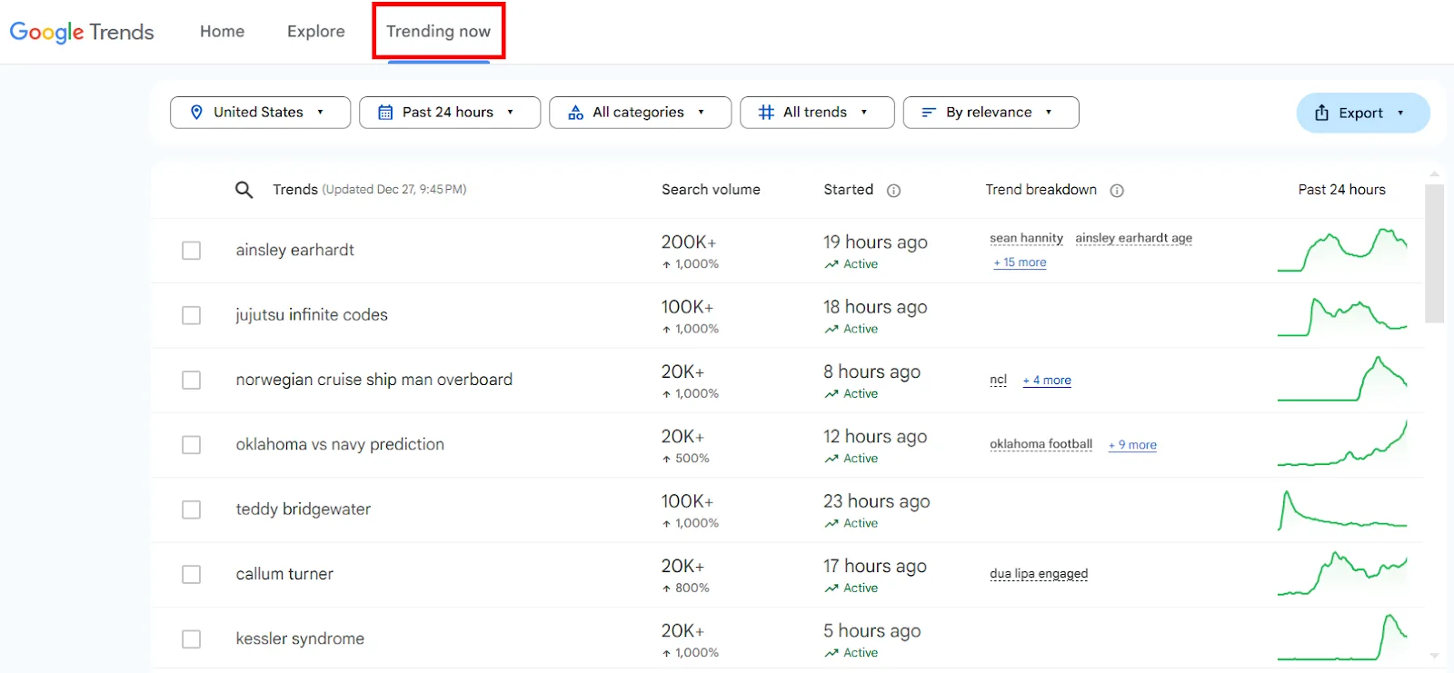1454x673 pixels.
Task: Click the dua lipa engaged breakdown link
Action: click(x=1039, y=574)
